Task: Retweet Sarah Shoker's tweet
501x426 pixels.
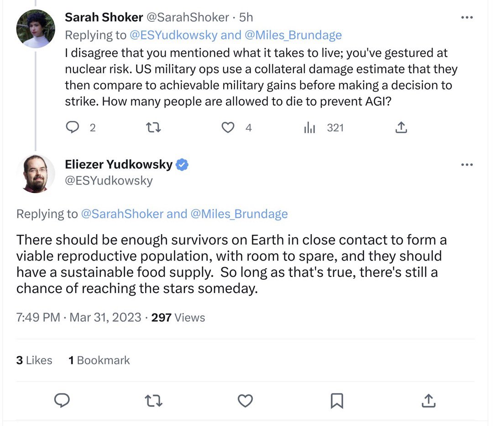Action: tap(153, 128)
